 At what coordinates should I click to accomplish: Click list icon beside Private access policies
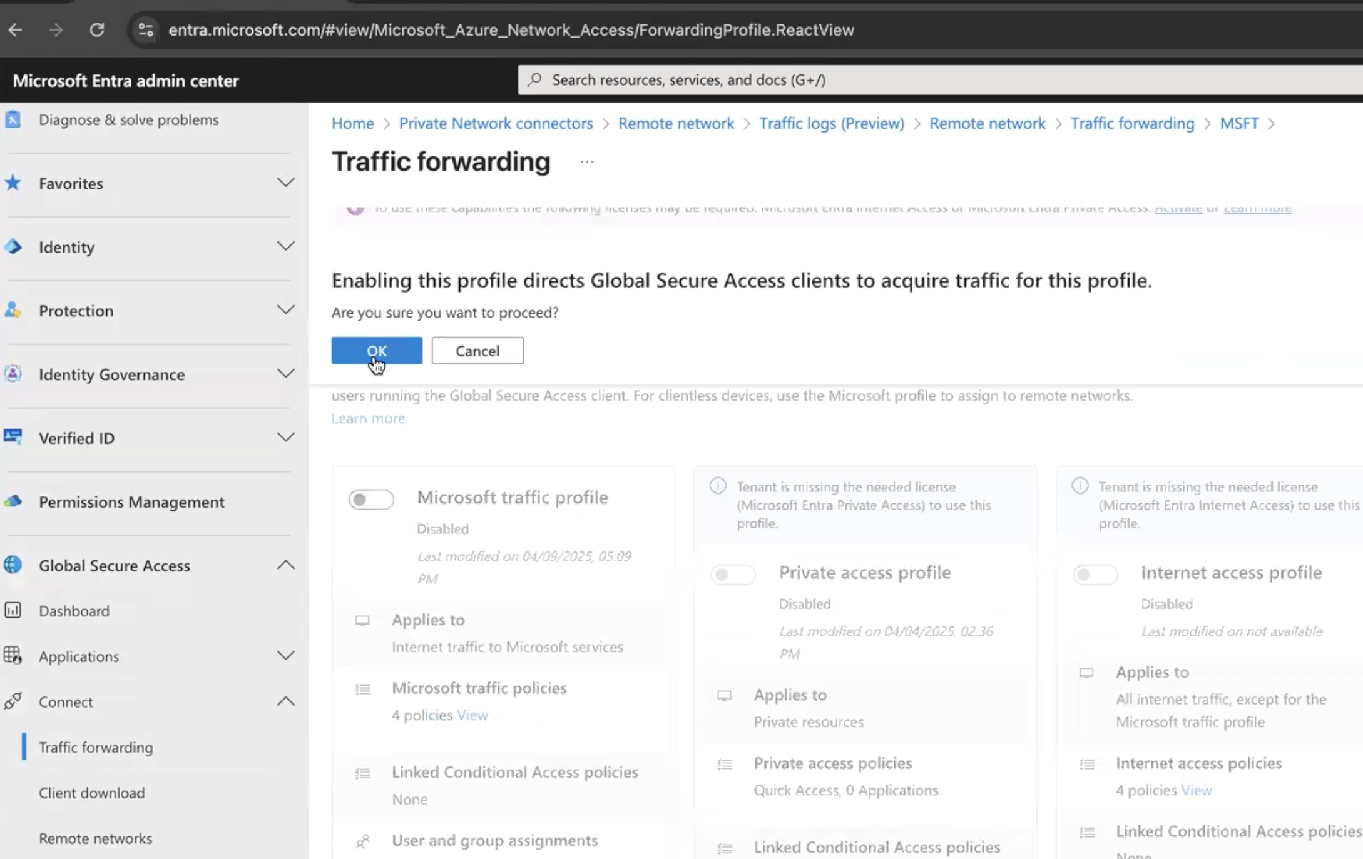tap(725, 764)
